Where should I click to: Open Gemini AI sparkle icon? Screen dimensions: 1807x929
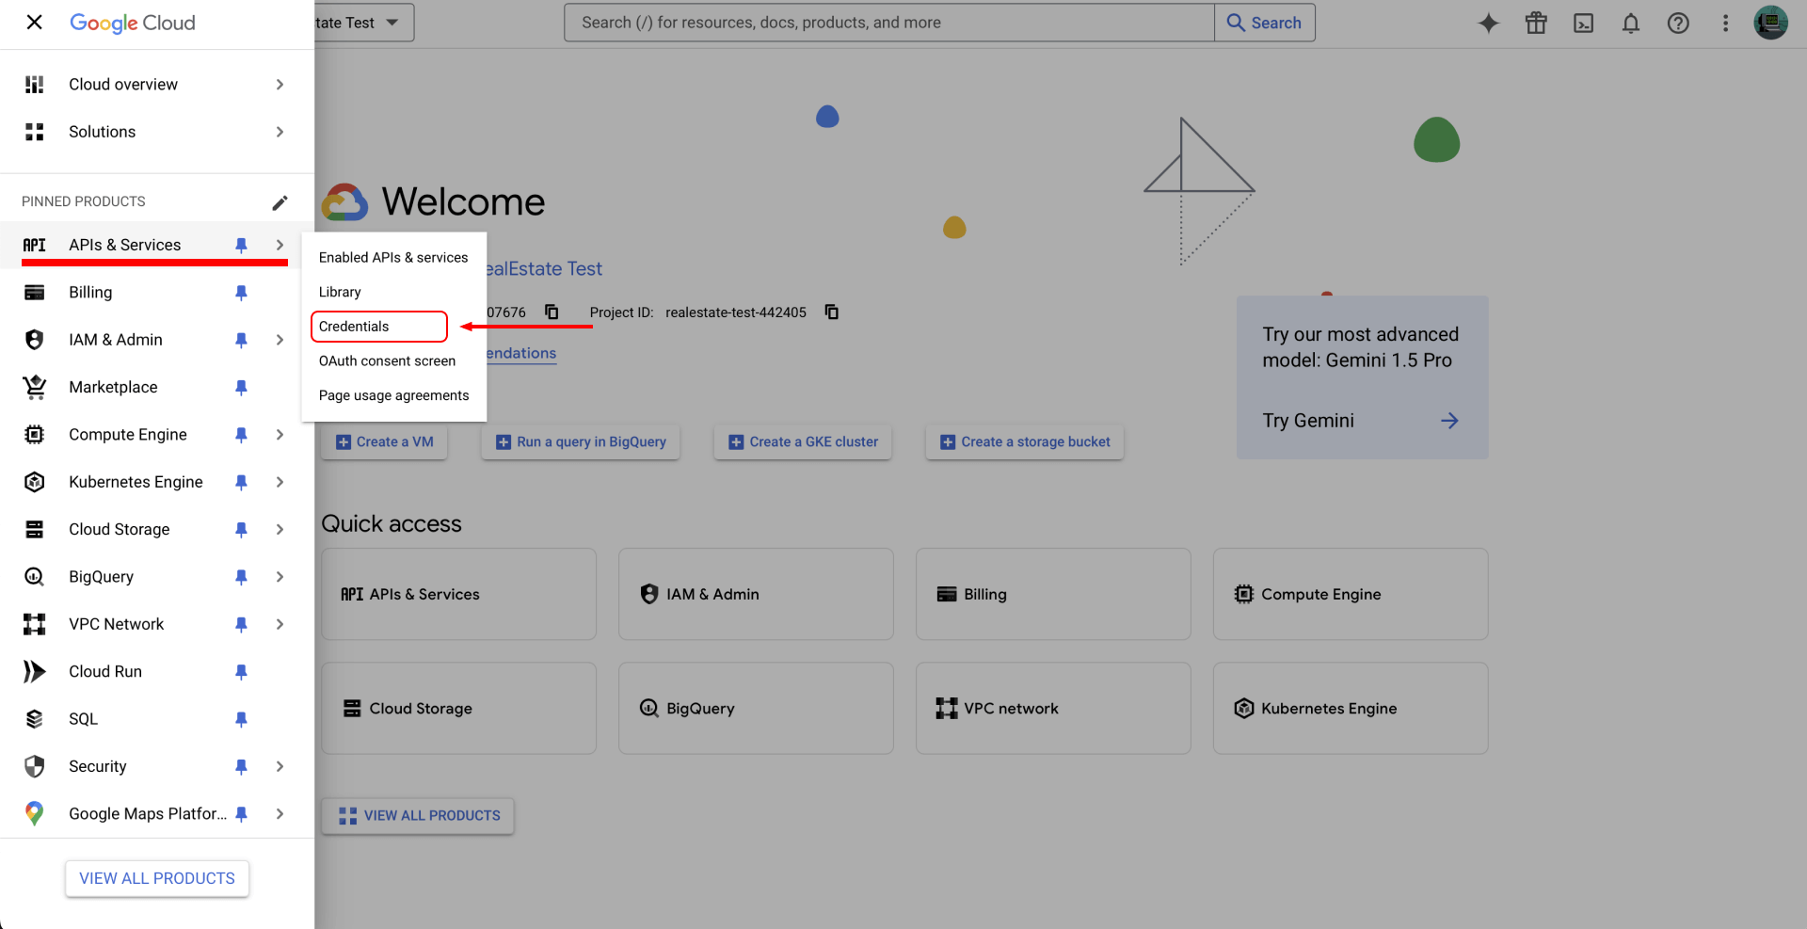pyautogui.click(x=1488, y=24)
